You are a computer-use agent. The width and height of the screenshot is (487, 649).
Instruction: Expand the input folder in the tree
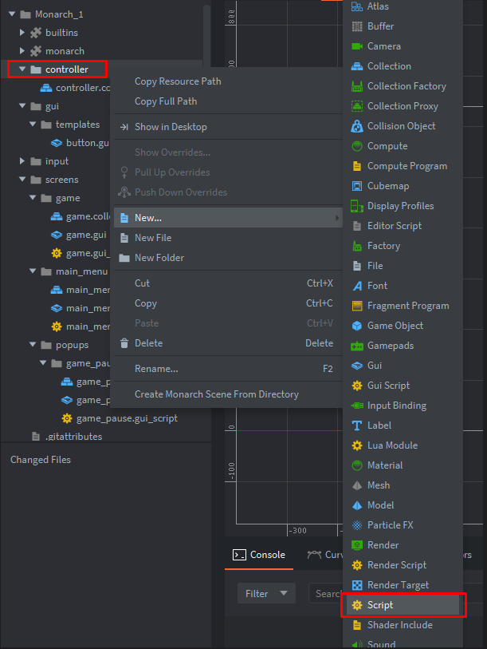[22, 161]
